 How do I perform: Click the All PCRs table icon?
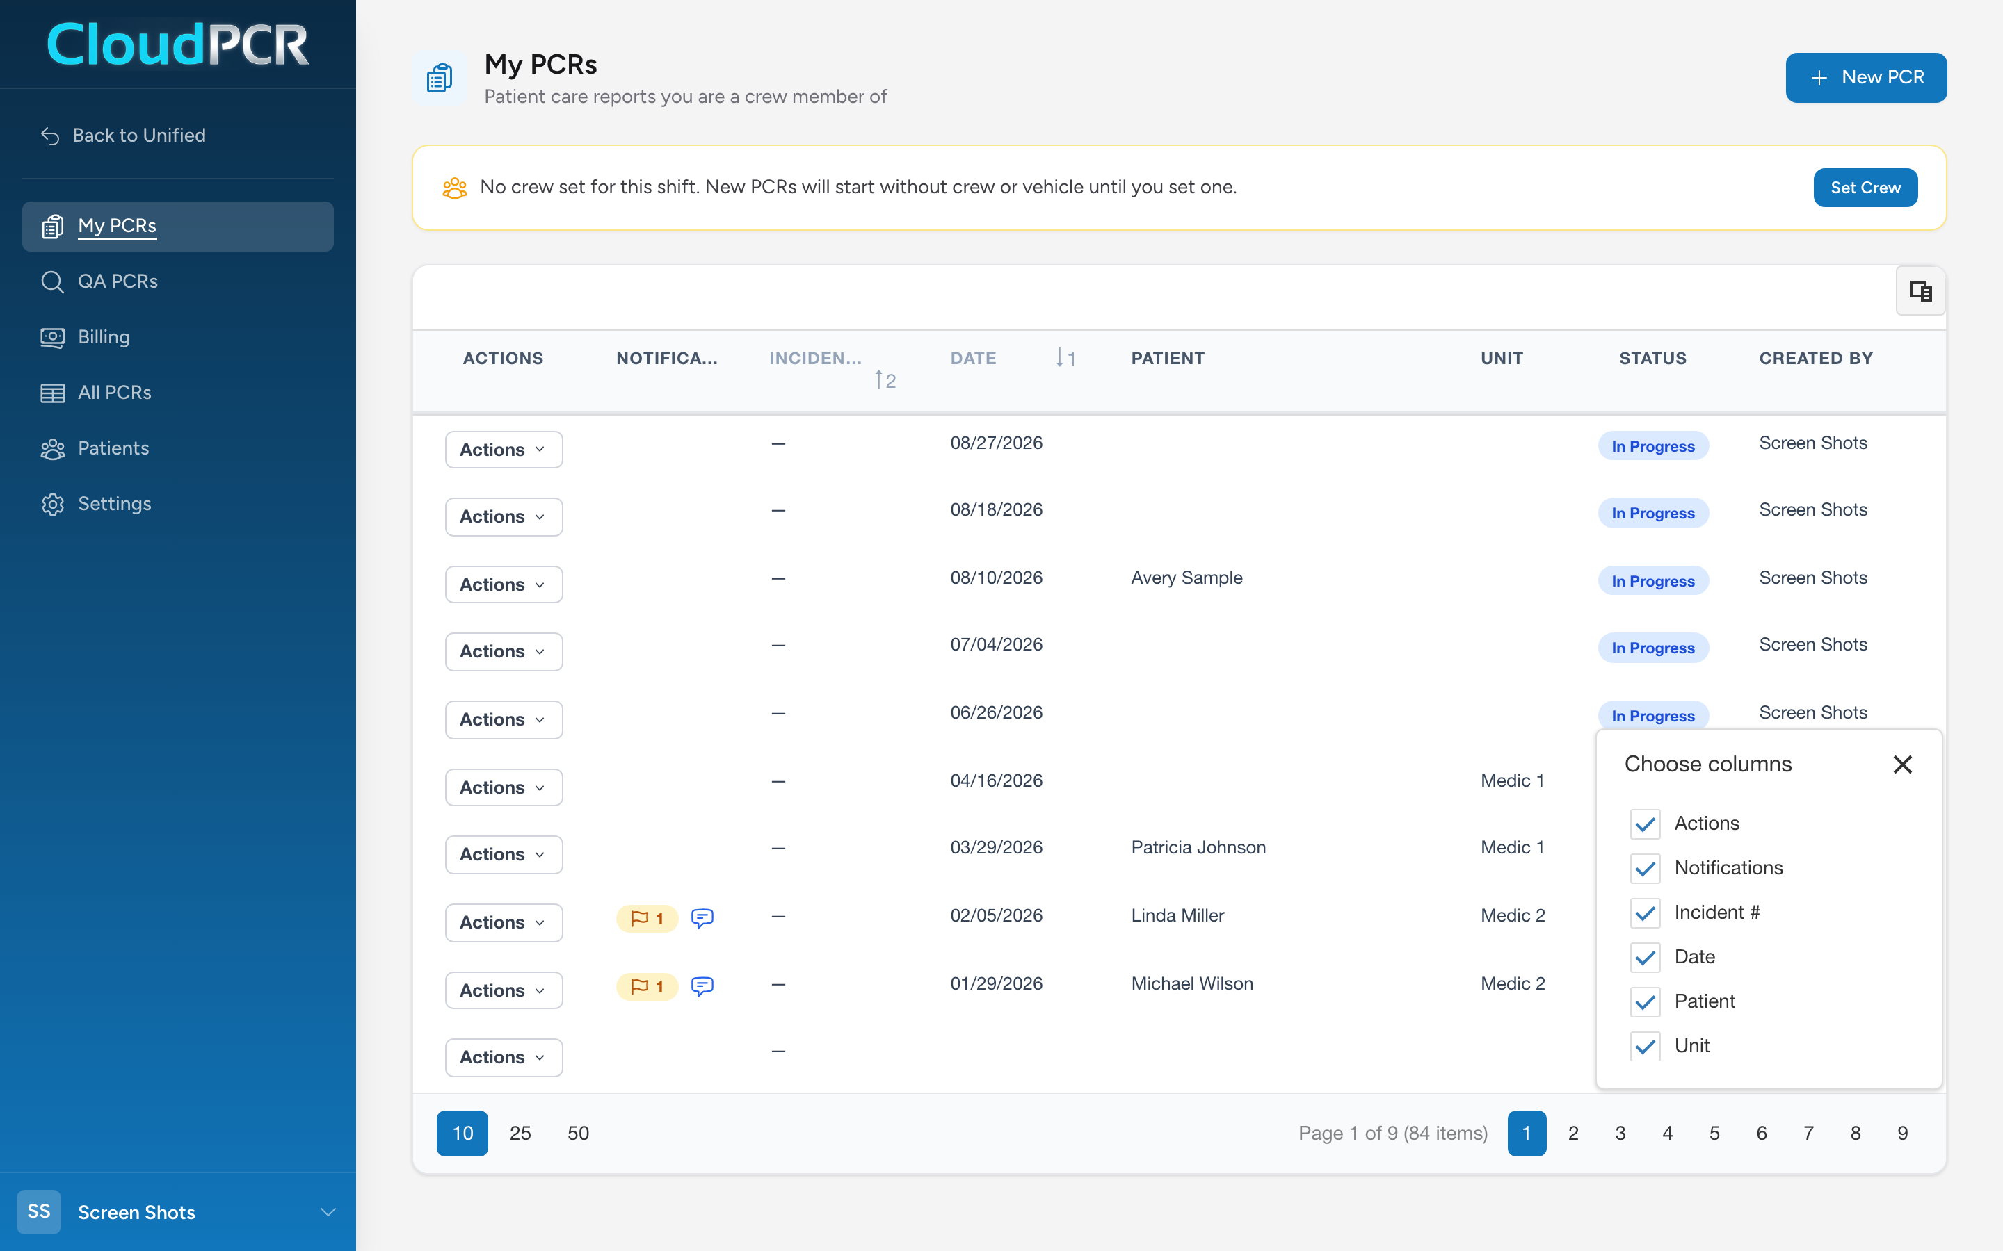click(x=52, y=393)
